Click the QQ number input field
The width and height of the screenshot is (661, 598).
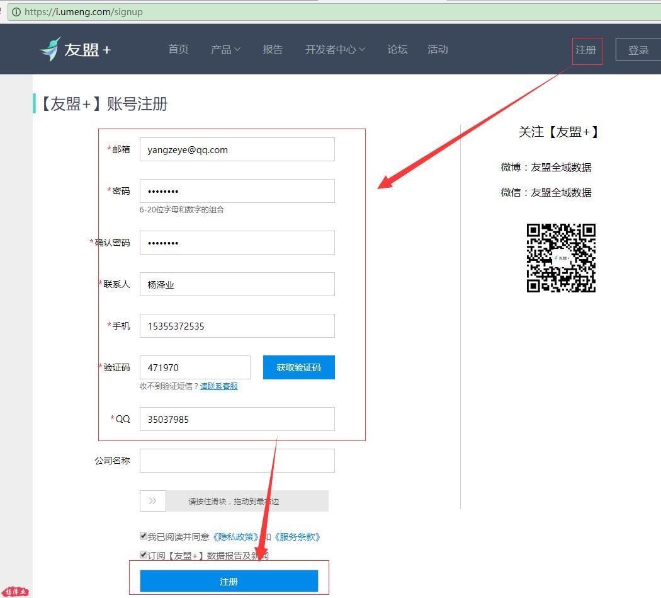point(237,419)
